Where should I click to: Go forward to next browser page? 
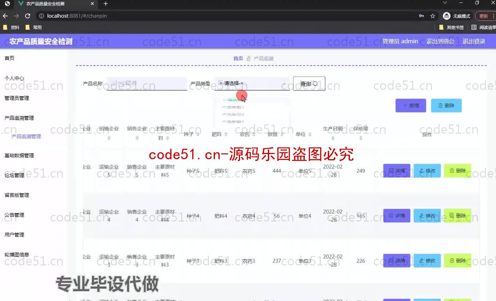[16, 16]
